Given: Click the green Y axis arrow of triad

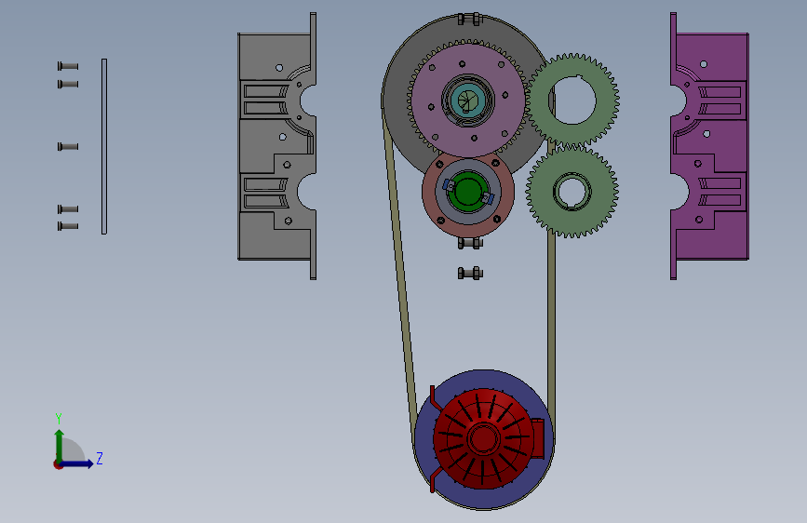Looking at the screenshot, I should 60,445.
